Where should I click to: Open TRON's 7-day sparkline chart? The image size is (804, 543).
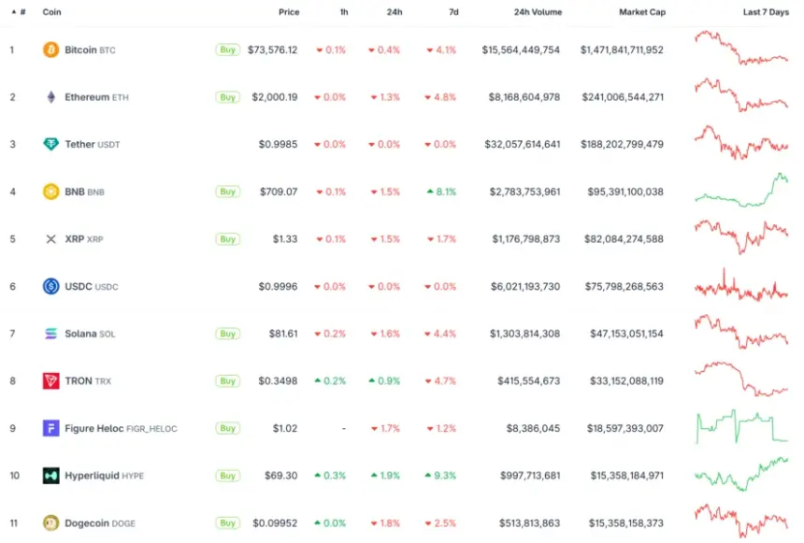pos(741,379)
